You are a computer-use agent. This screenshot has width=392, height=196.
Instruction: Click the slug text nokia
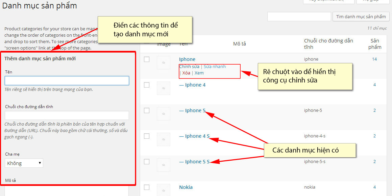(310, 187)
